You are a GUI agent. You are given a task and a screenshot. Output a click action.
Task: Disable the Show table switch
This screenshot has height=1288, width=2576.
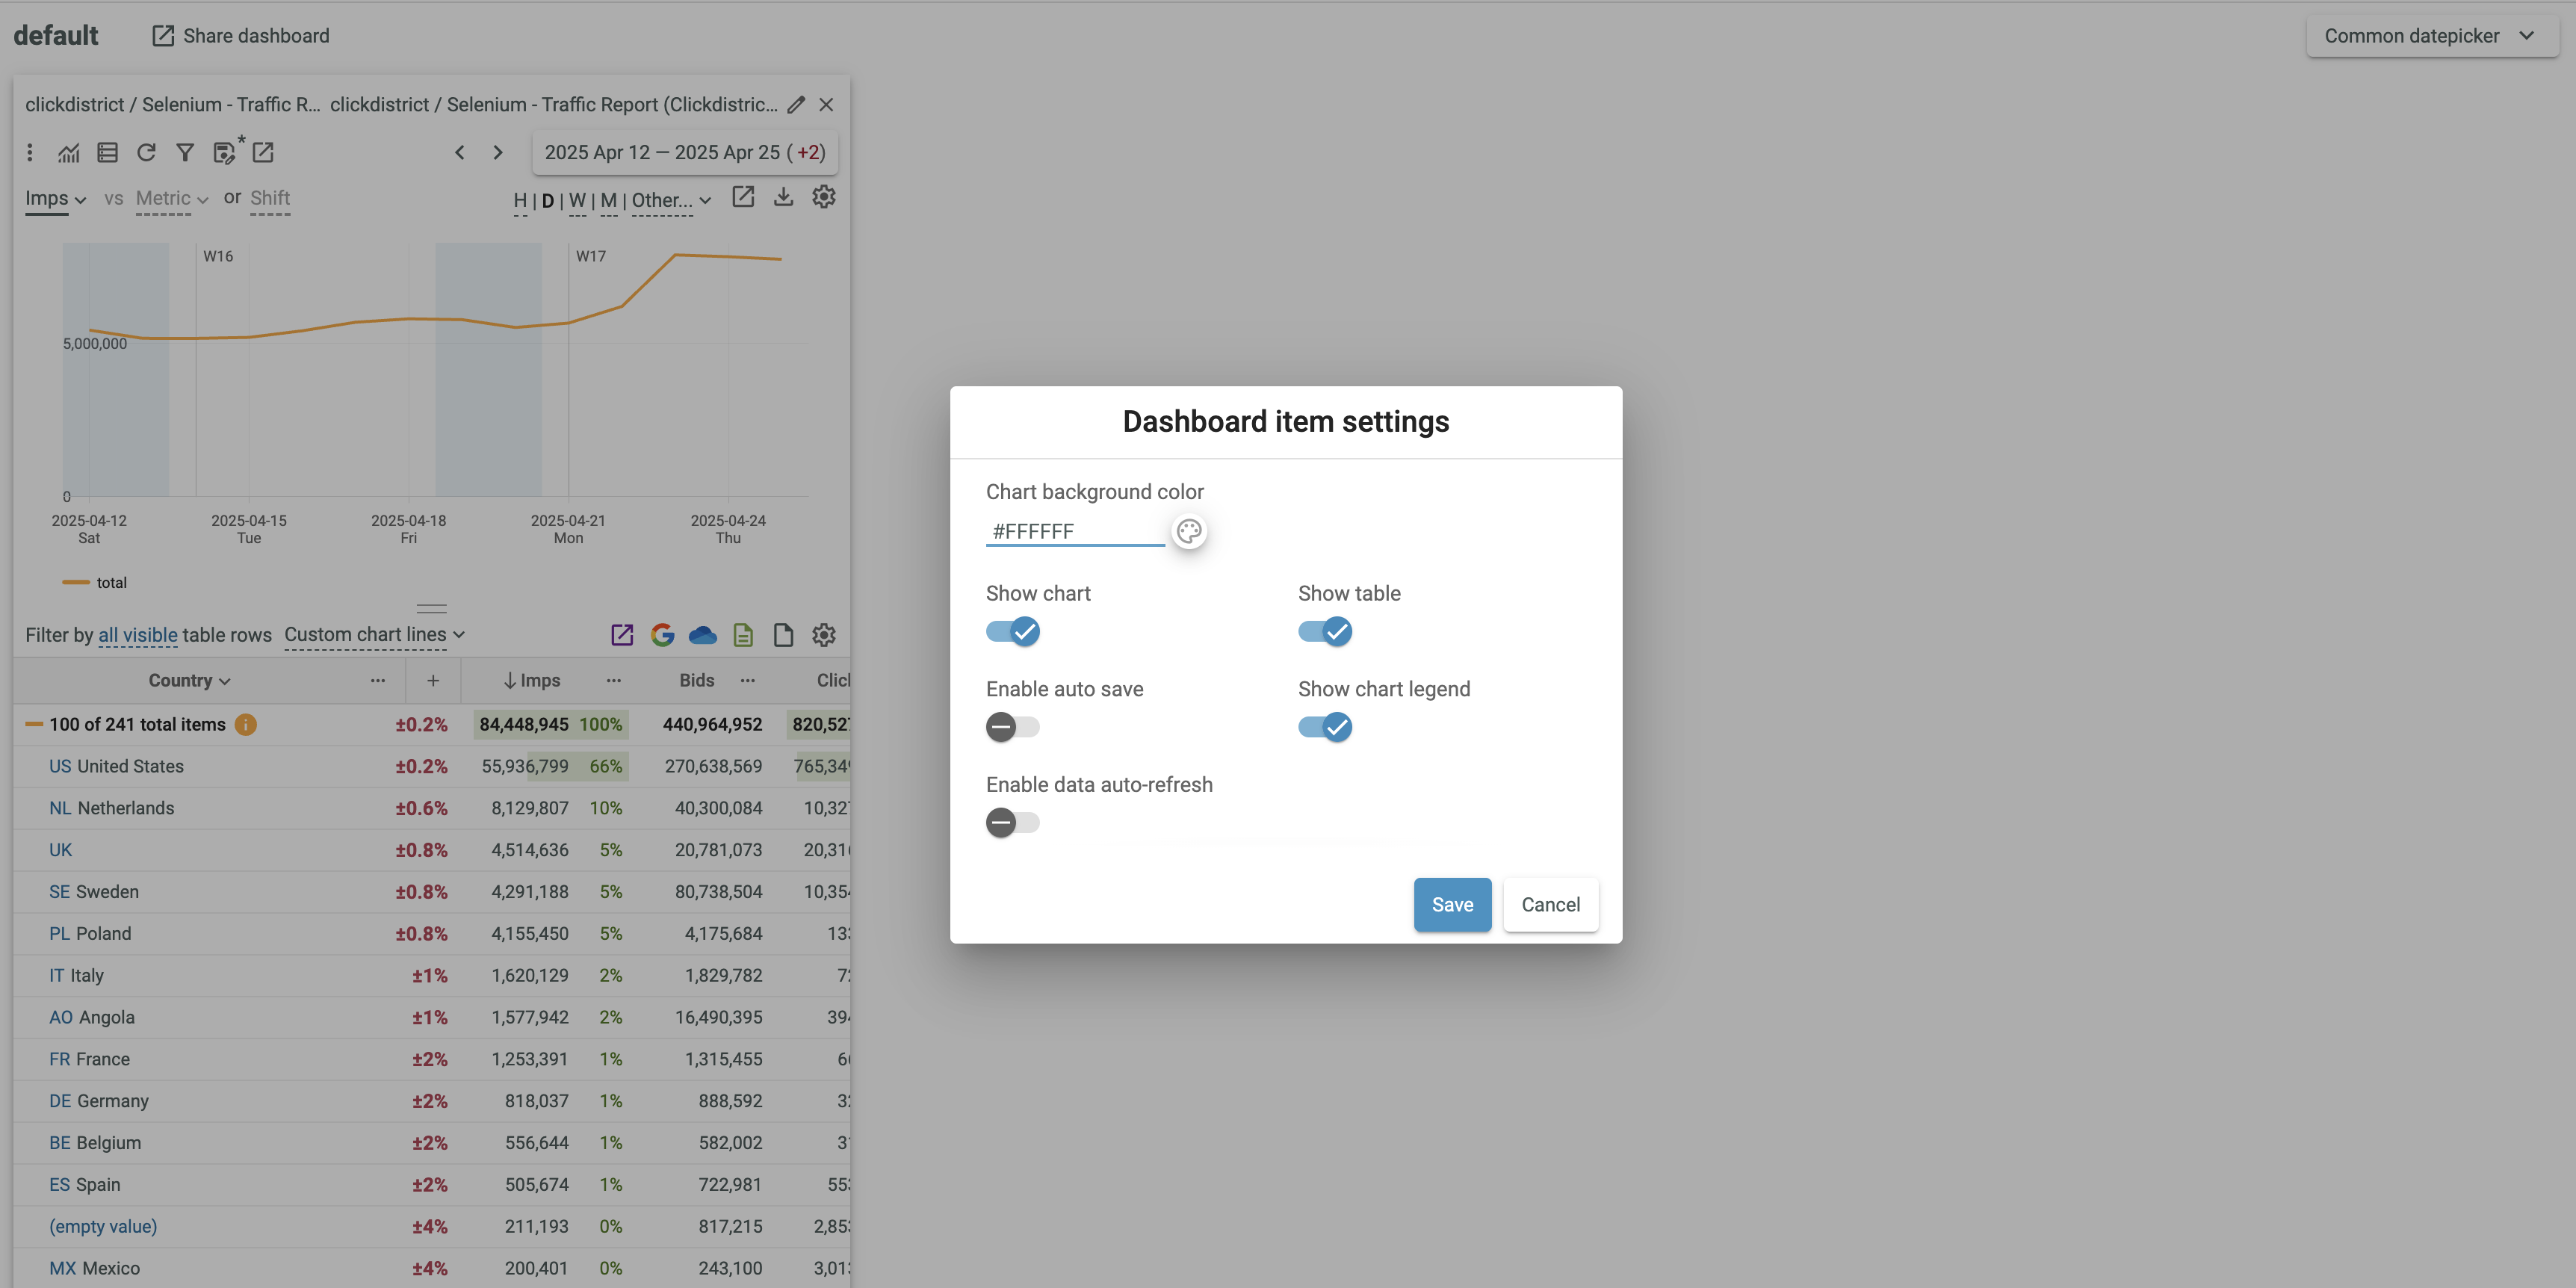[1324, 632]
